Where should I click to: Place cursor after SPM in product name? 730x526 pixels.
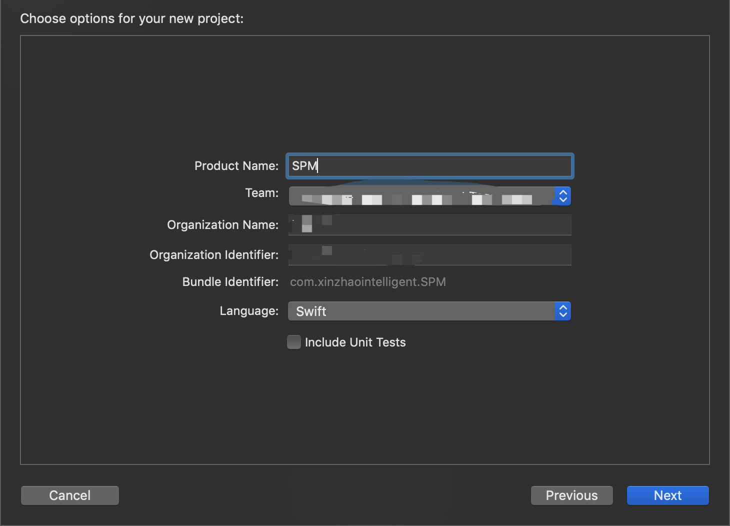[x=319, y=165]
